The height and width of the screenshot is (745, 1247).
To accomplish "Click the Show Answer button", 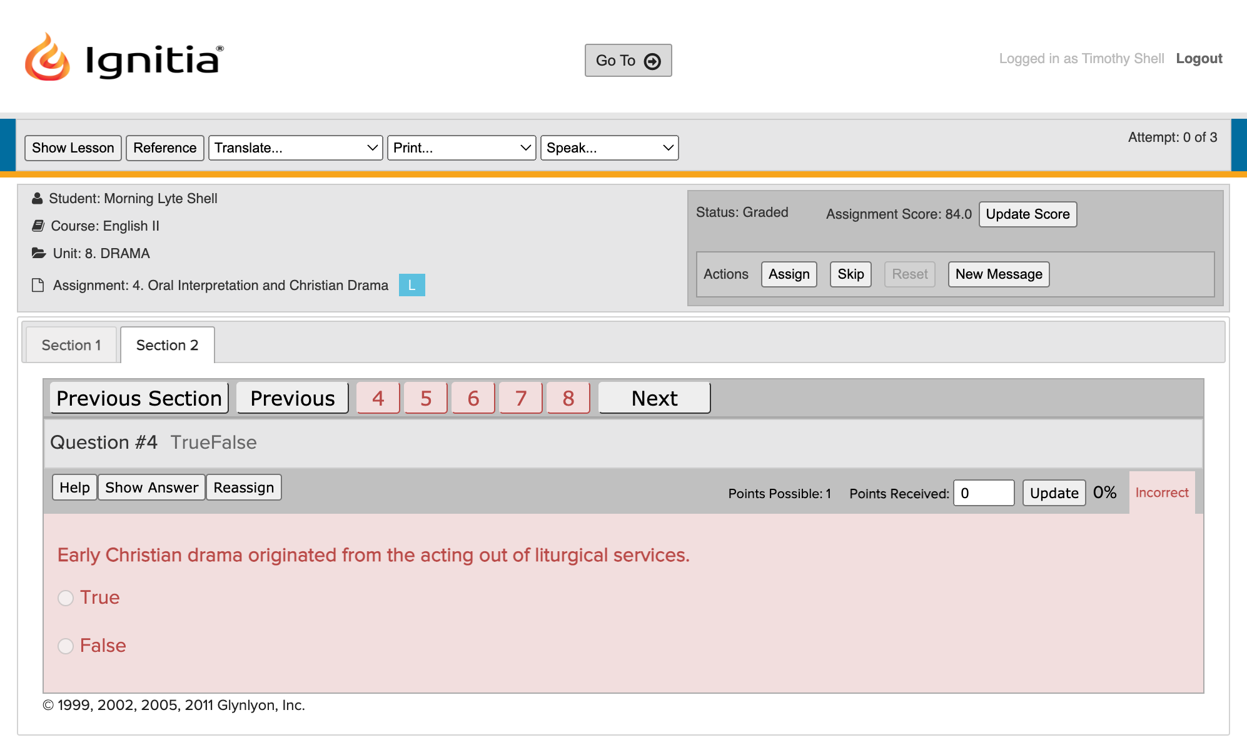I will 151,487.
